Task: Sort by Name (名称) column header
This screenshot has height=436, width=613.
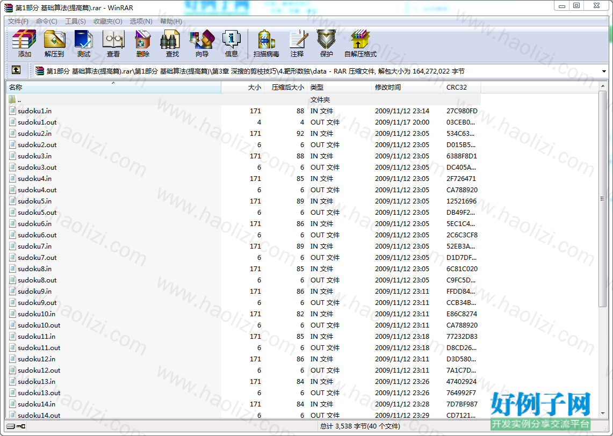Action: pos(113,87)
